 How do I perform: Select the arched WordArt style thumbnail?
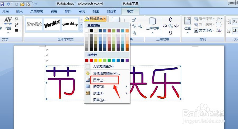[x=70, y=24]
